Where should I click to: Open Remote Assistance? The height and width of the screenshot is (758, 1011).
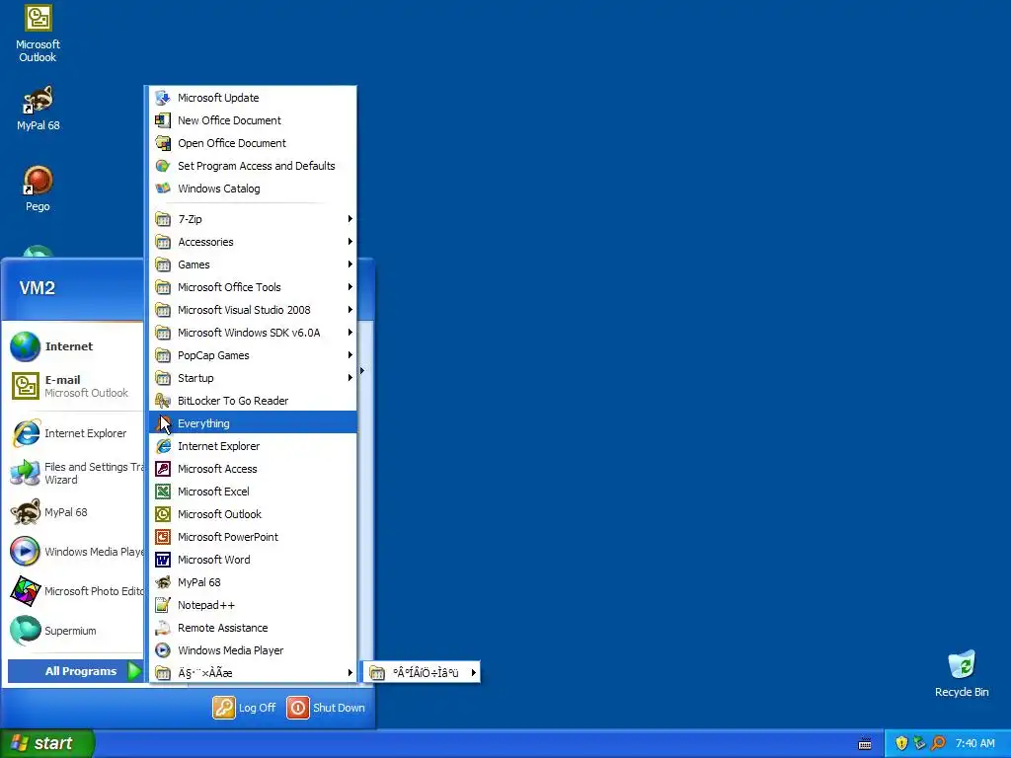253,627
